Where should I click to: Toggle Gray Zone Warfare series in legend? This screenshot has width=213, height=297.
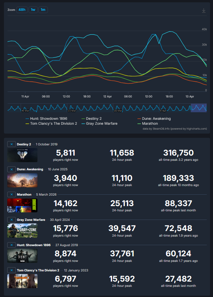pos(99,123)
